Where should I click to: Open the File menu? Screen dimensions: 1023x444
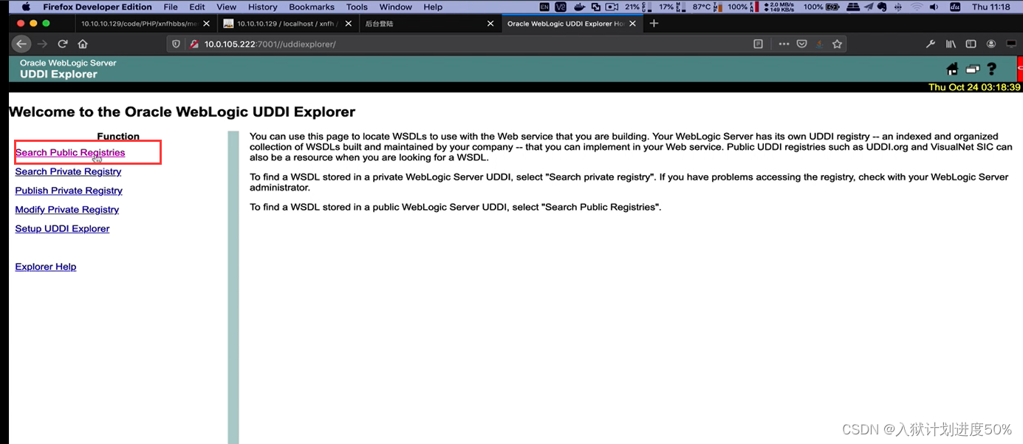171,7
